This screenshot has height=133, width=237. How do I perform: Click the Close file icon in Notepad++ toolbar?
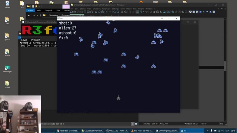coord(85,12)
